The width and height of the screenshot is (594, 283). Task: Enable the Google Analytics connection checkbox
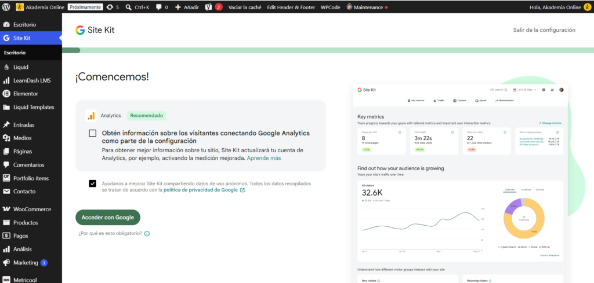(x=92, y=133)
